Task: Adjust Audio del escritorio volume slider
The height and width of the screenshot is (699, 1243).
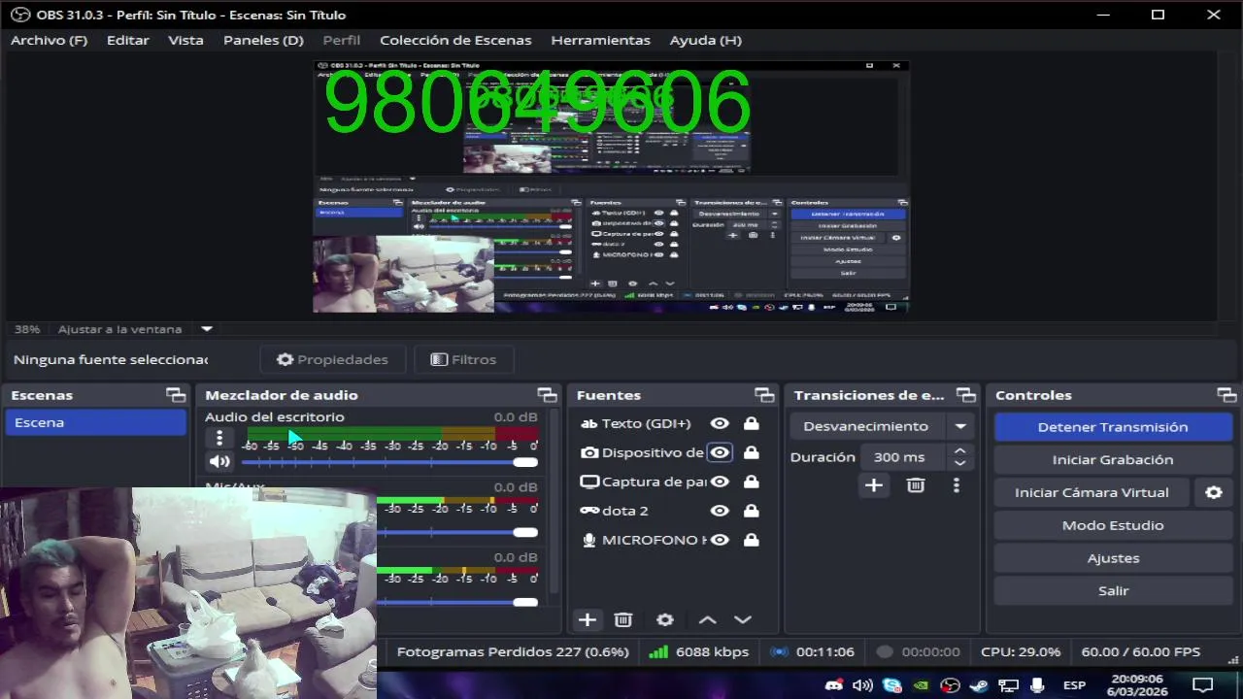Action: [x=389, y=462]
